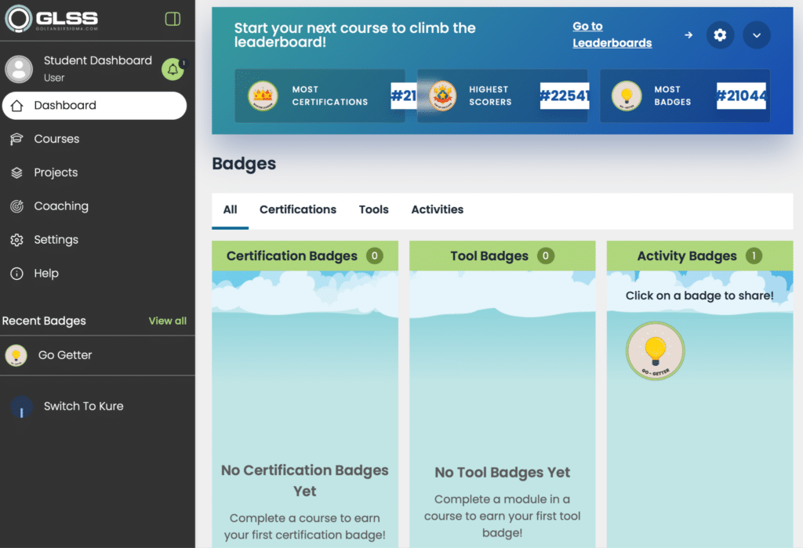
Task: Switch to the Activities tab
Action: [x=438, y=210]
